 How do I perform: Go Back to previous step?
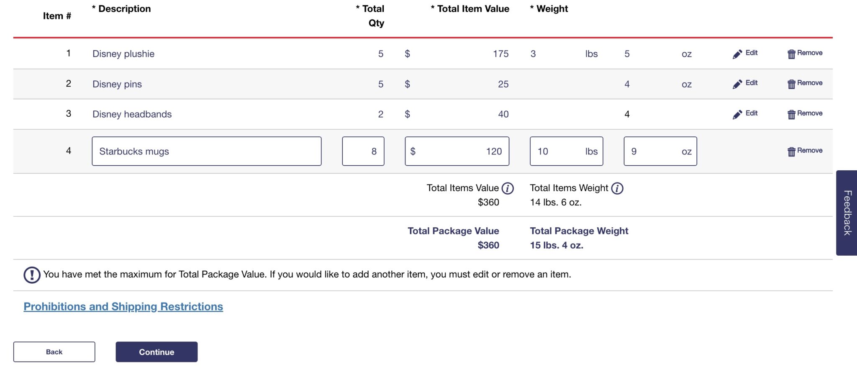pyautogui.click(x=54, y=352)
